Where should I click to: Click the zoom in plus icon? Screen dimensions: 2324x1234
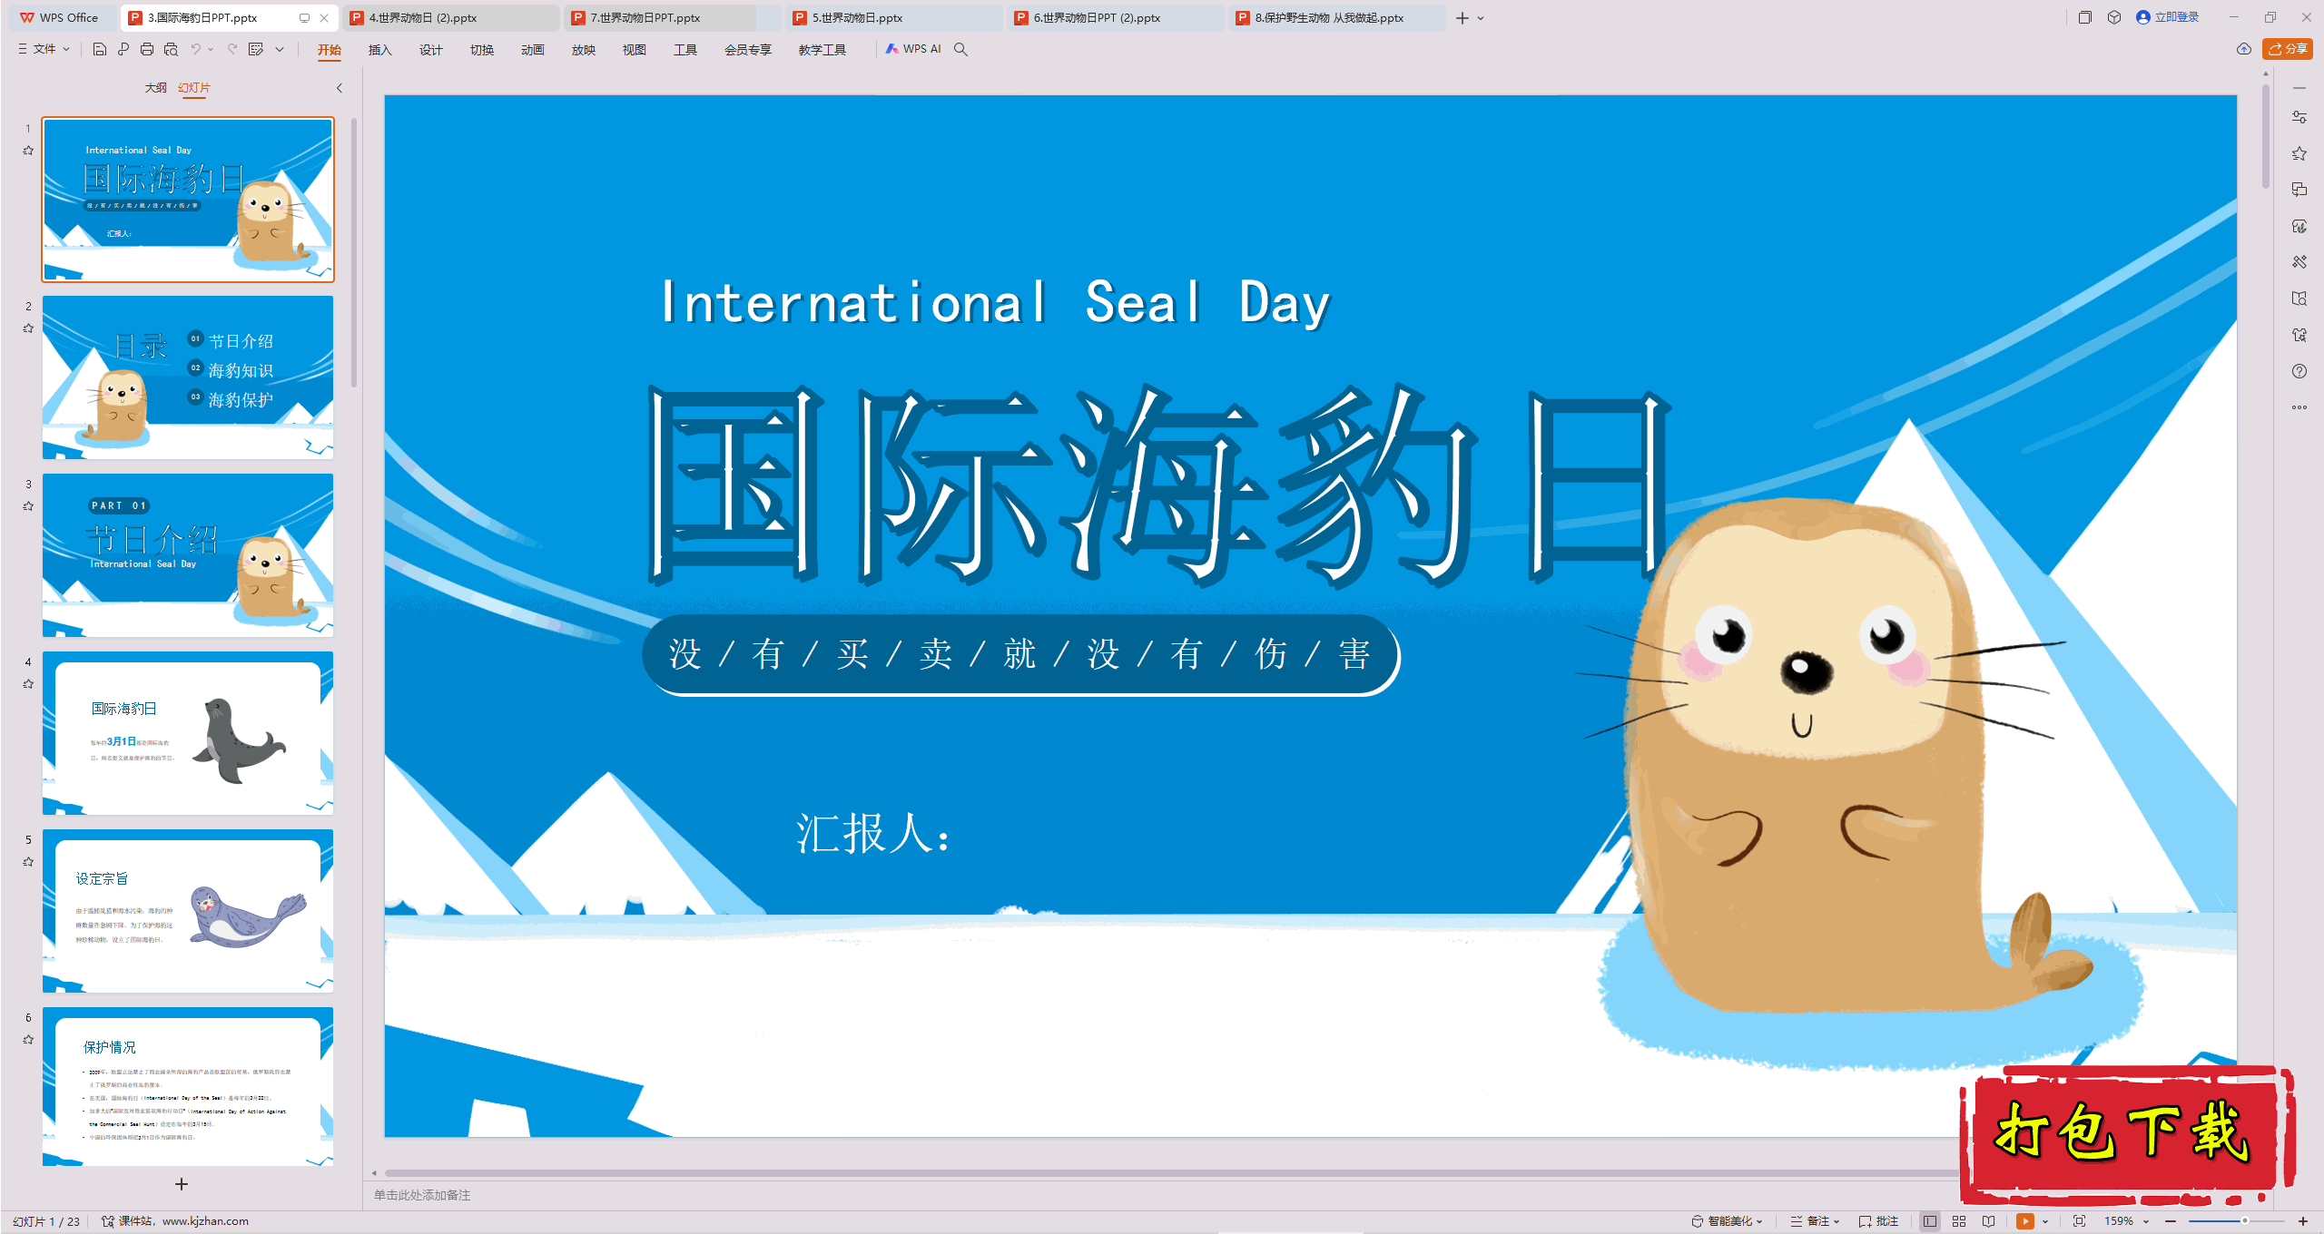pos(2303,1221)
